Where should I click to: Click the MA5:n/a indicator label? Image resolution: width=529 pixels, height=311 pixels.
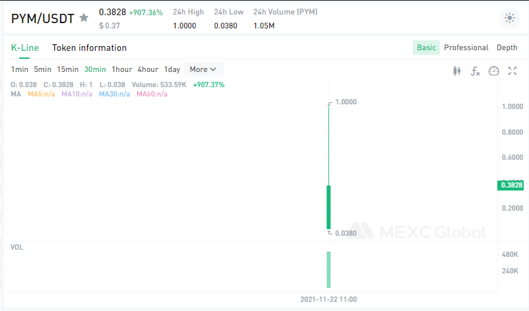click(41, 94)
